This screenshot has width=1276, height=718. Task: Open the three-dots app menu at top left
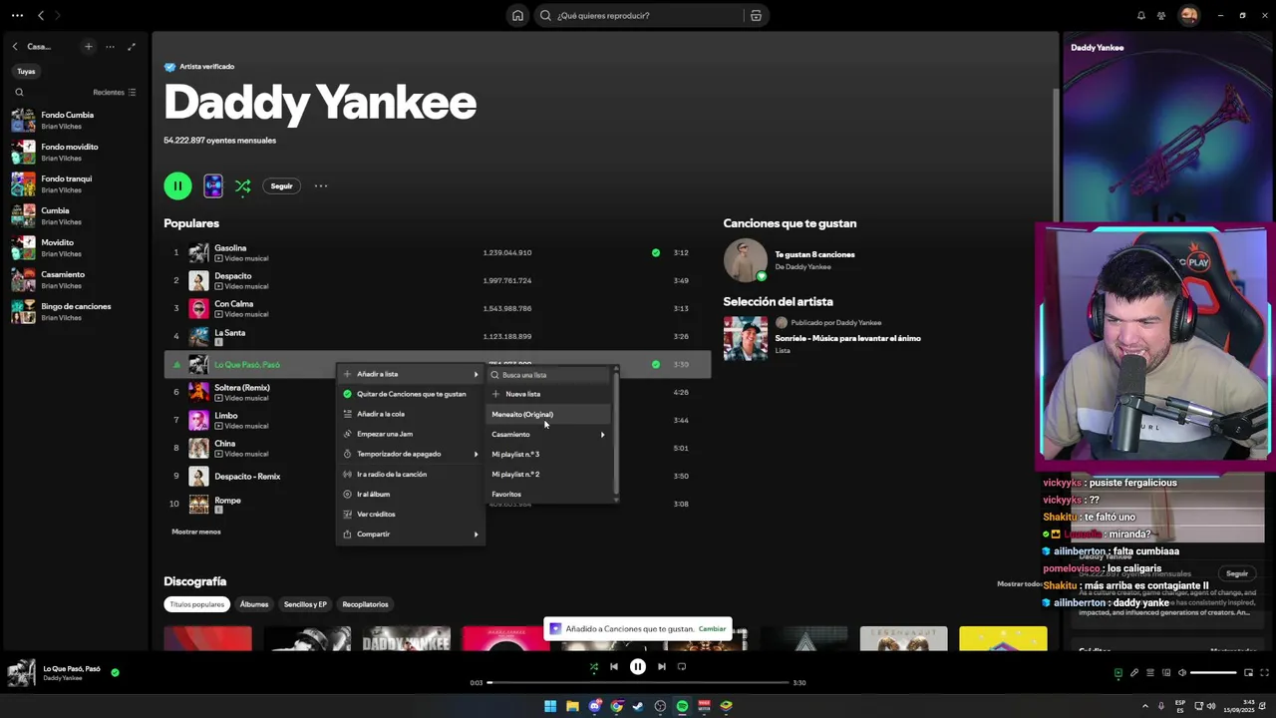point(17,15)
